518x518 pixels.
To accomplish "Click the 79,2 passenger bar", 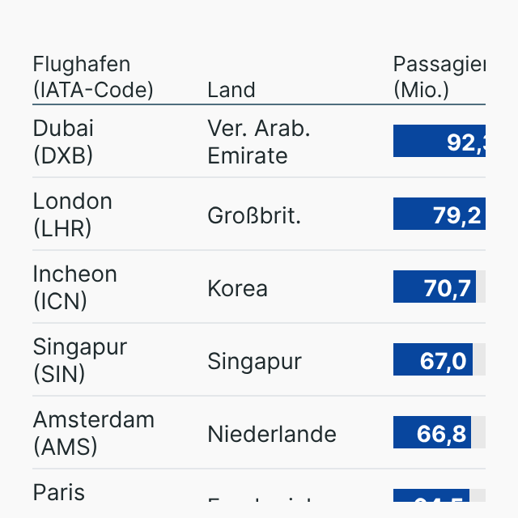I will coord(439,214).
